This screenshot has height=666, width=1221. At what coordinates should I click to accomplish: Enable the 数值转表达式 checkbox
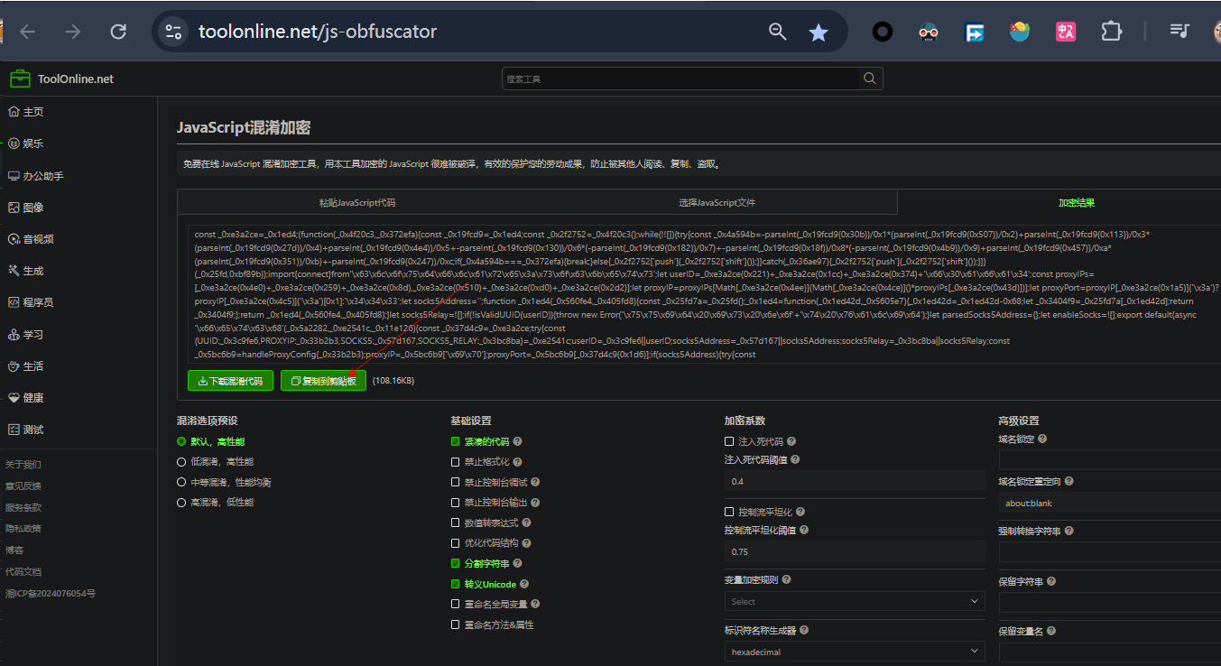coord(456,523)
